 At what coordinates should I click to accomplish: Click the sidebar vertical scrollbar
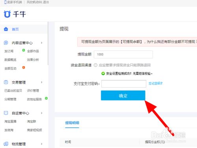48,43
